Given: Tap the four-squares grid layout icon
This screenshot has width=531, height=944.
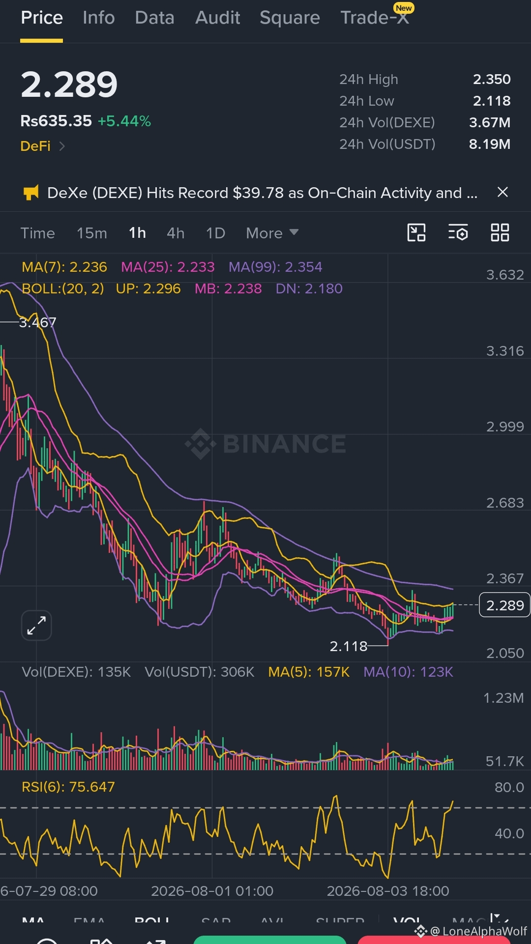Looking at the screenshot, I should pyautogui.click(x=500, y=232).
